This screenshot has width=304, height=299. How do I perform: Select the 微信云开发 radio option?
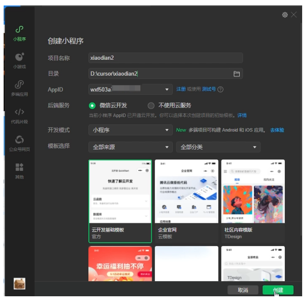coord(108,105)
